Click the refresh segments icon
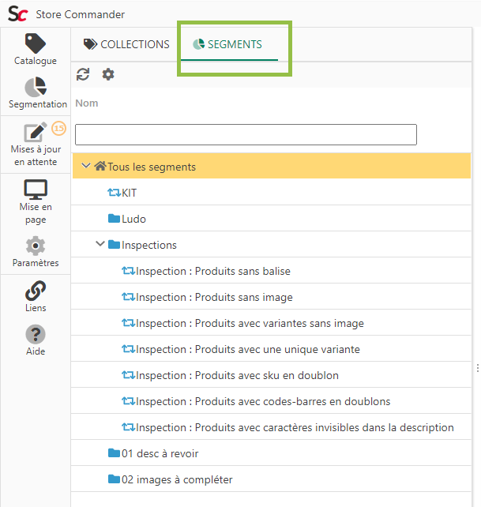The image size is (481, 507). [83, 74]
